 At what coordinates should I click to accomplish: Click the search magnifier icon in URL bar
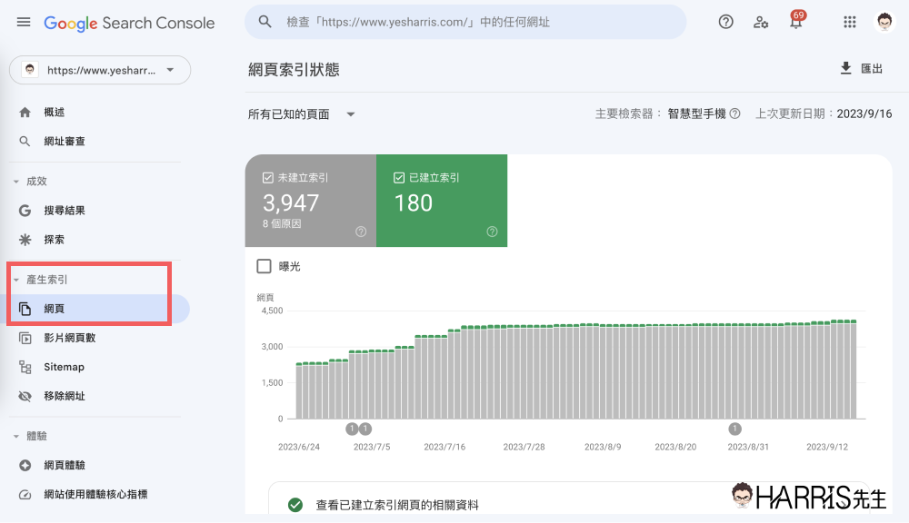pos(265,22)
